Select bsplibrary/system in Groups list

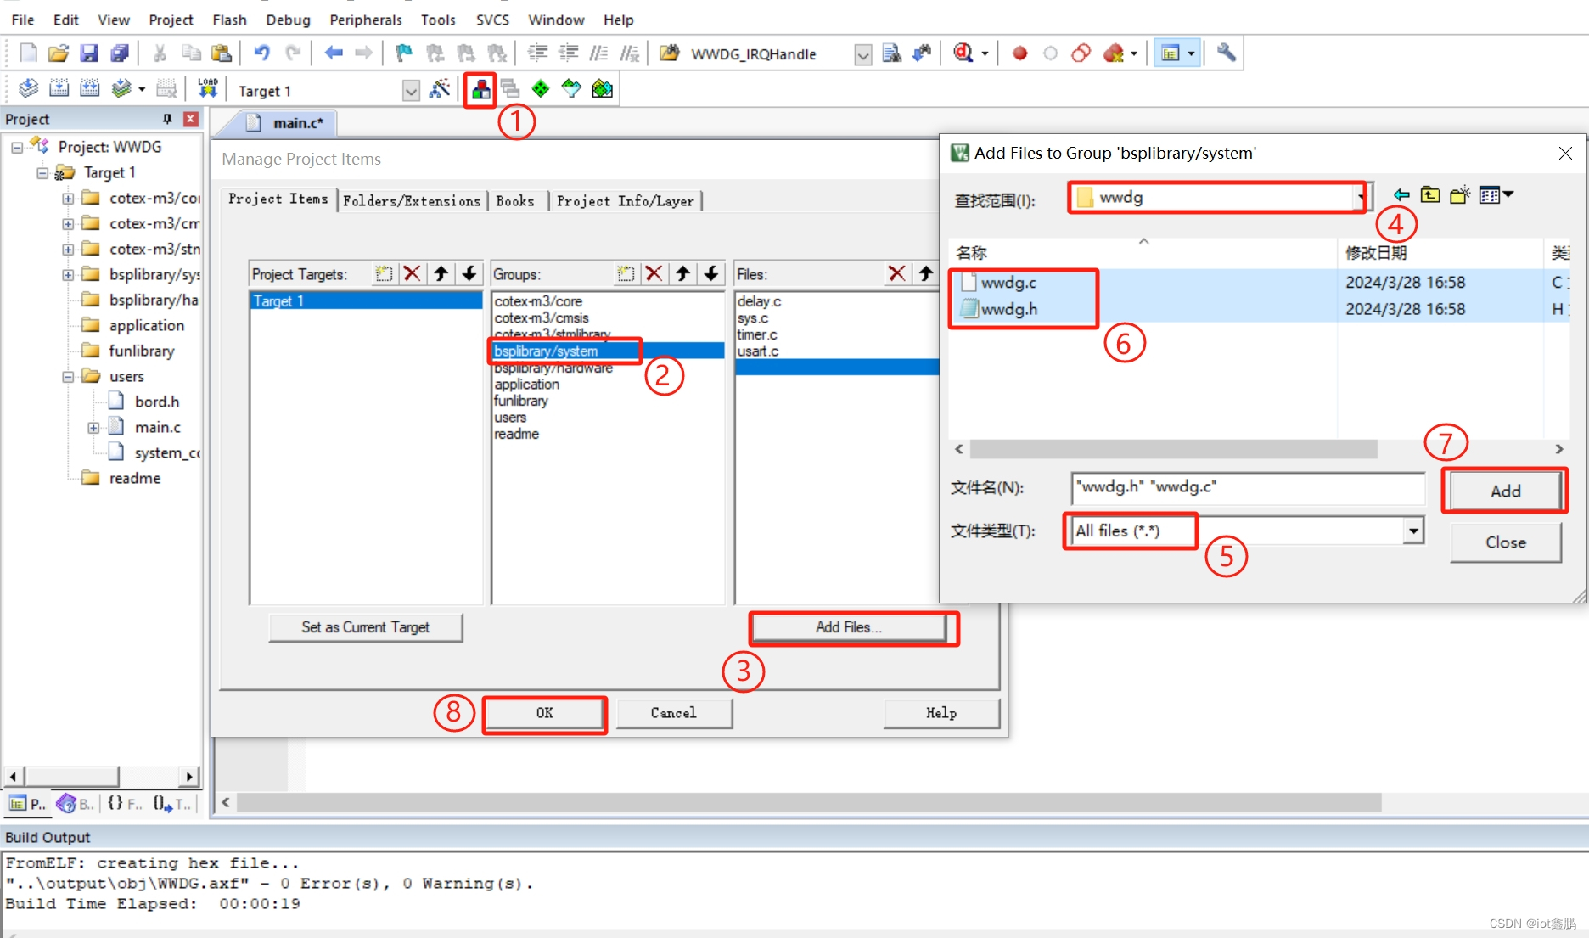point(608,351)
